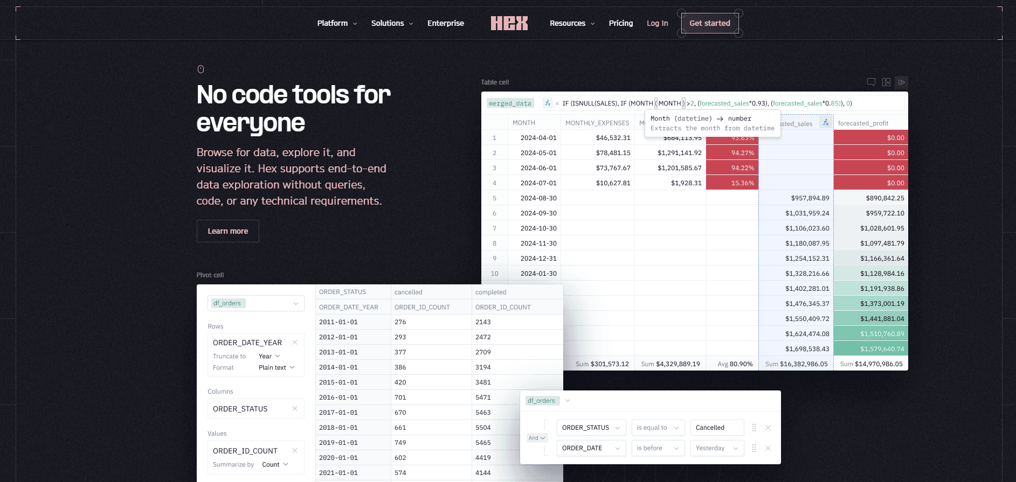The height and width of the screenshot is (482, 1016).
Task: Click the fx icon in the forecasted_sales header
Action: tap(826, 123)
